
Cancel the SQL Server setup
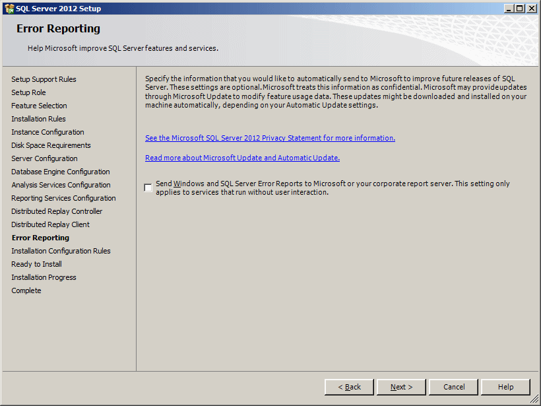click(454, 387)
